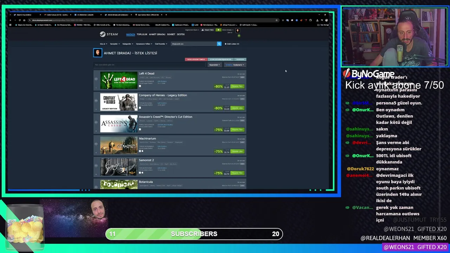Click the Windows platform icon under Company of Heroes

pos(140,108)
